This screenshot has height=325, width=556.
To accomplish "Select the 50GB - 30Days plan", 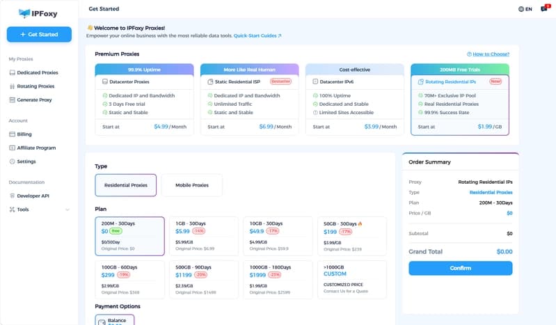I will [x=352, y=237].
